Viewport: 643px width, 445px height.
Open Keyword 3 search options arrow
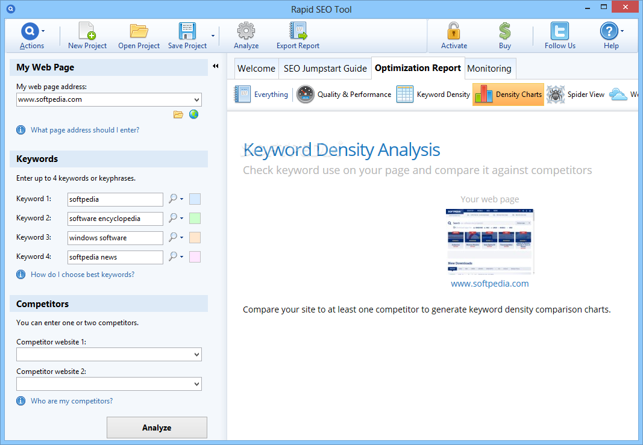point(181,238)
